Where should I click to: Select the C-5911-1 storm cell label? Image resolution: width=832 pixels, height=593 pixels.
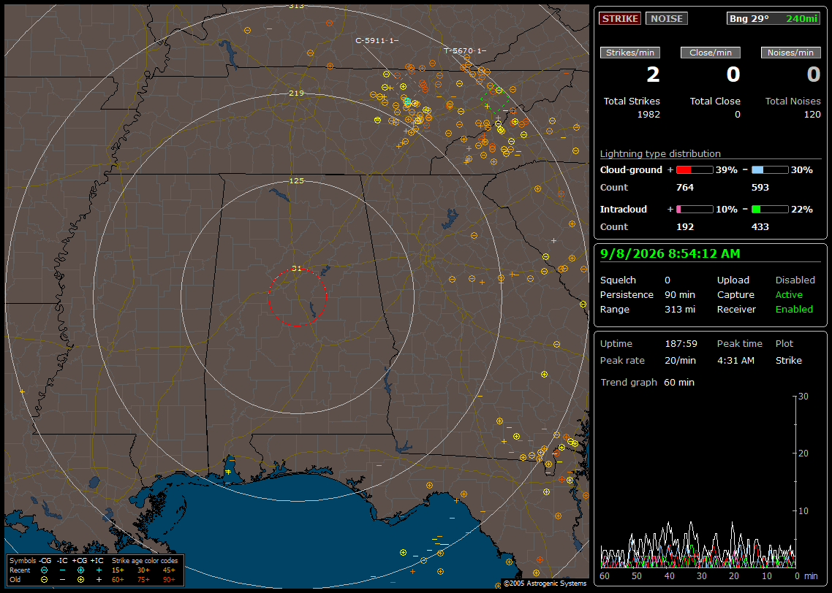click(374, 40)
